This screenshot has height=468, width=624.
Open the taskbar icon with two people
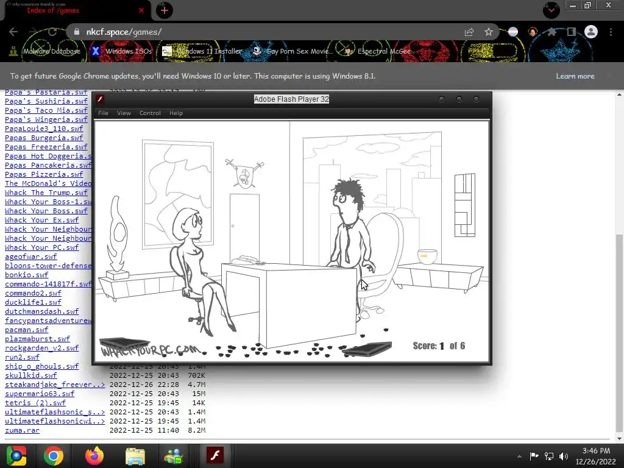click(174, 456)
